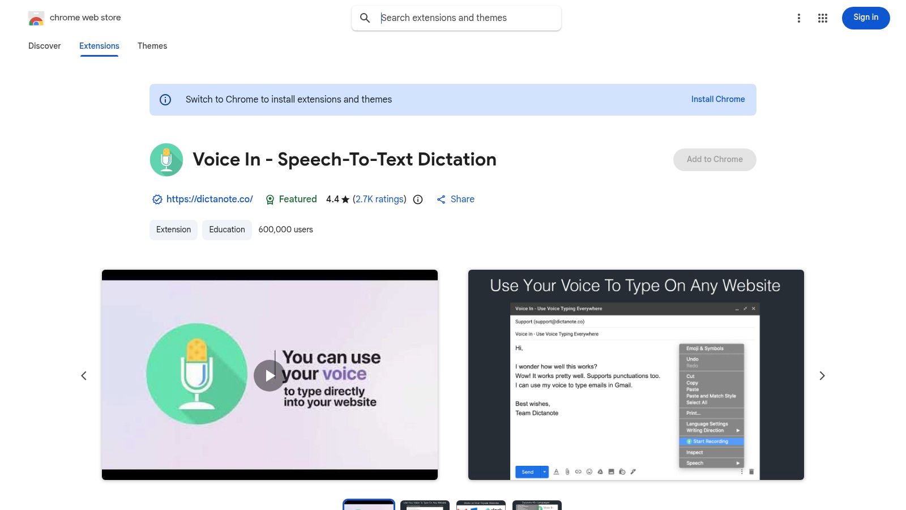Click the Featured badge icon

point(270,199)
